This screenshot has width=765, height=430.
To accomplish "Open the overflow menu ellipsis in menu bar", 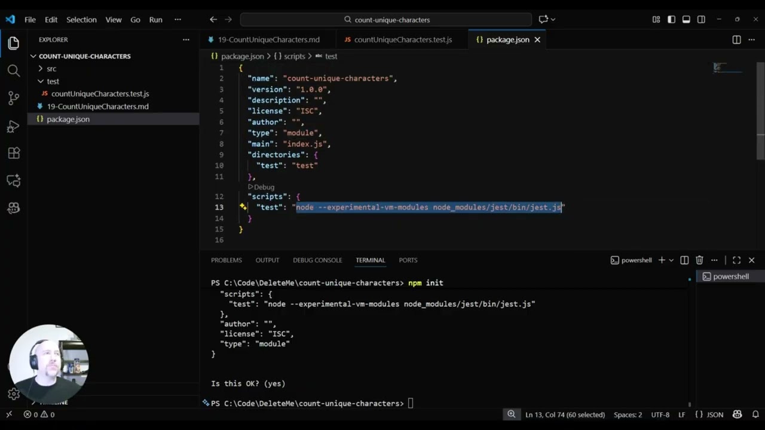I will point(178,20).
